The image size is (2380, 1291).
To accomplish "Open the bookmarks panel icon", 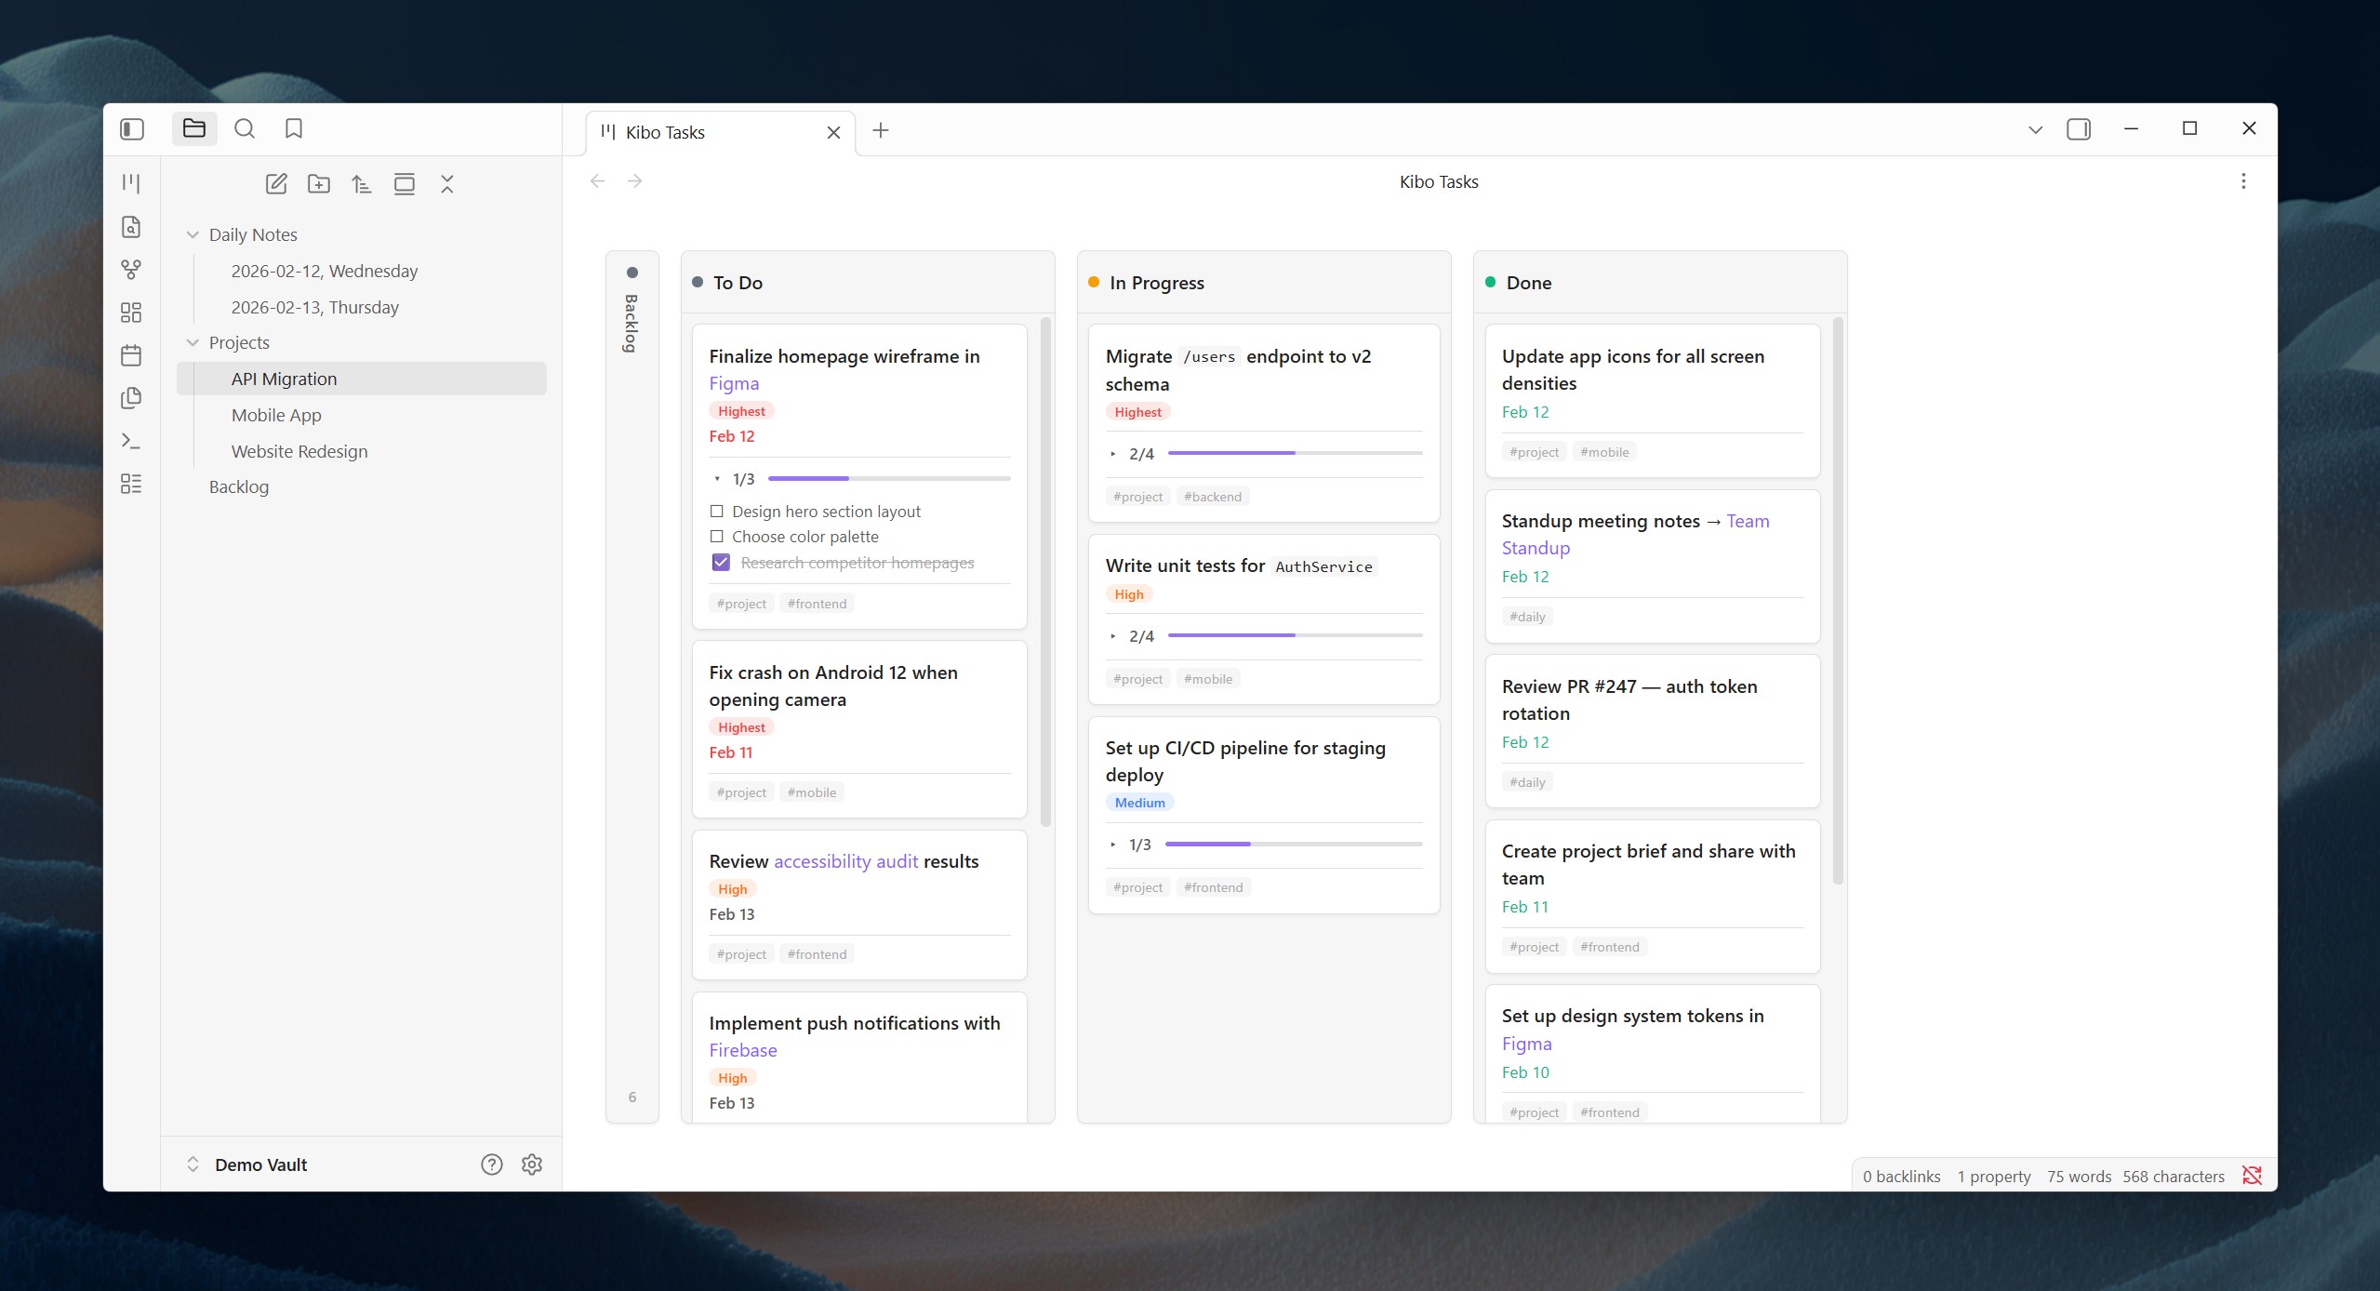I will click(294, 129).
